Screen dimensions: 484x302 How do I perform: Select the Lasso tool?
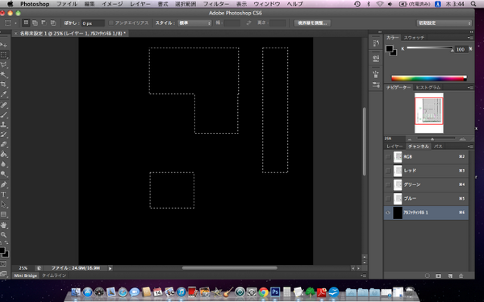point(4,64)
